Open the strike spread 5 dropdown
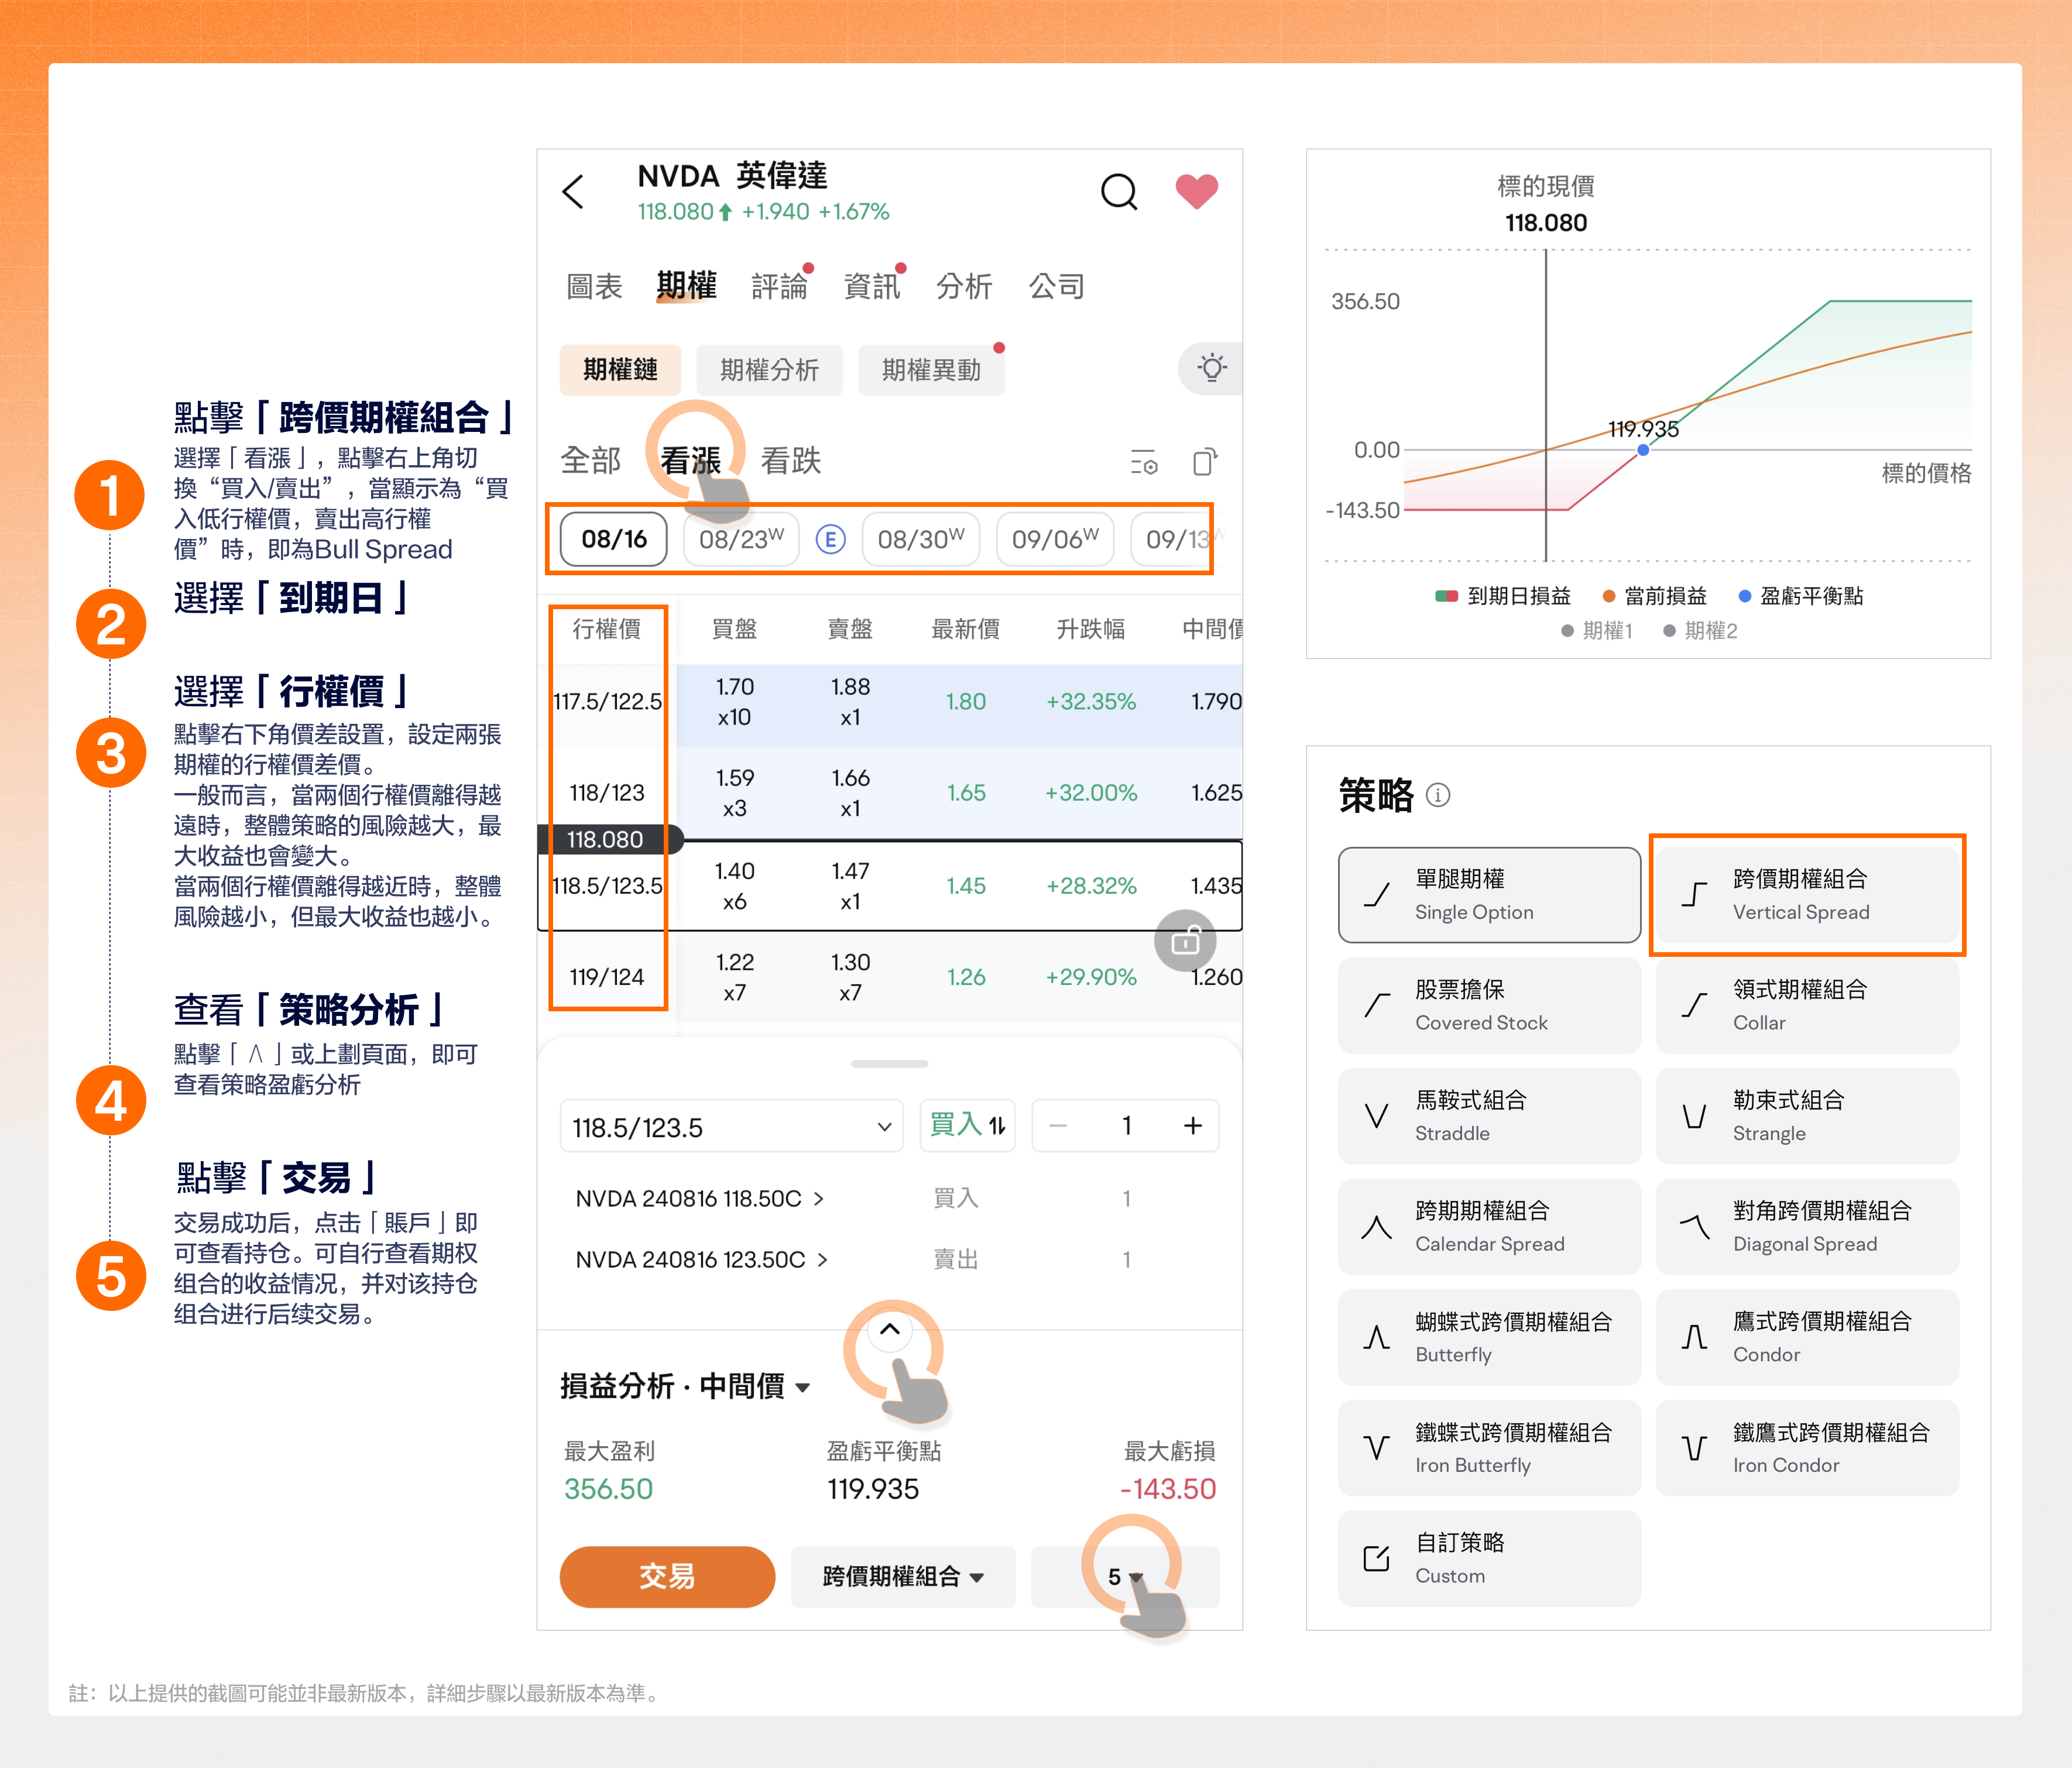The height and width of the screenshot is (1768, 2072). tap(1125, 1577)
